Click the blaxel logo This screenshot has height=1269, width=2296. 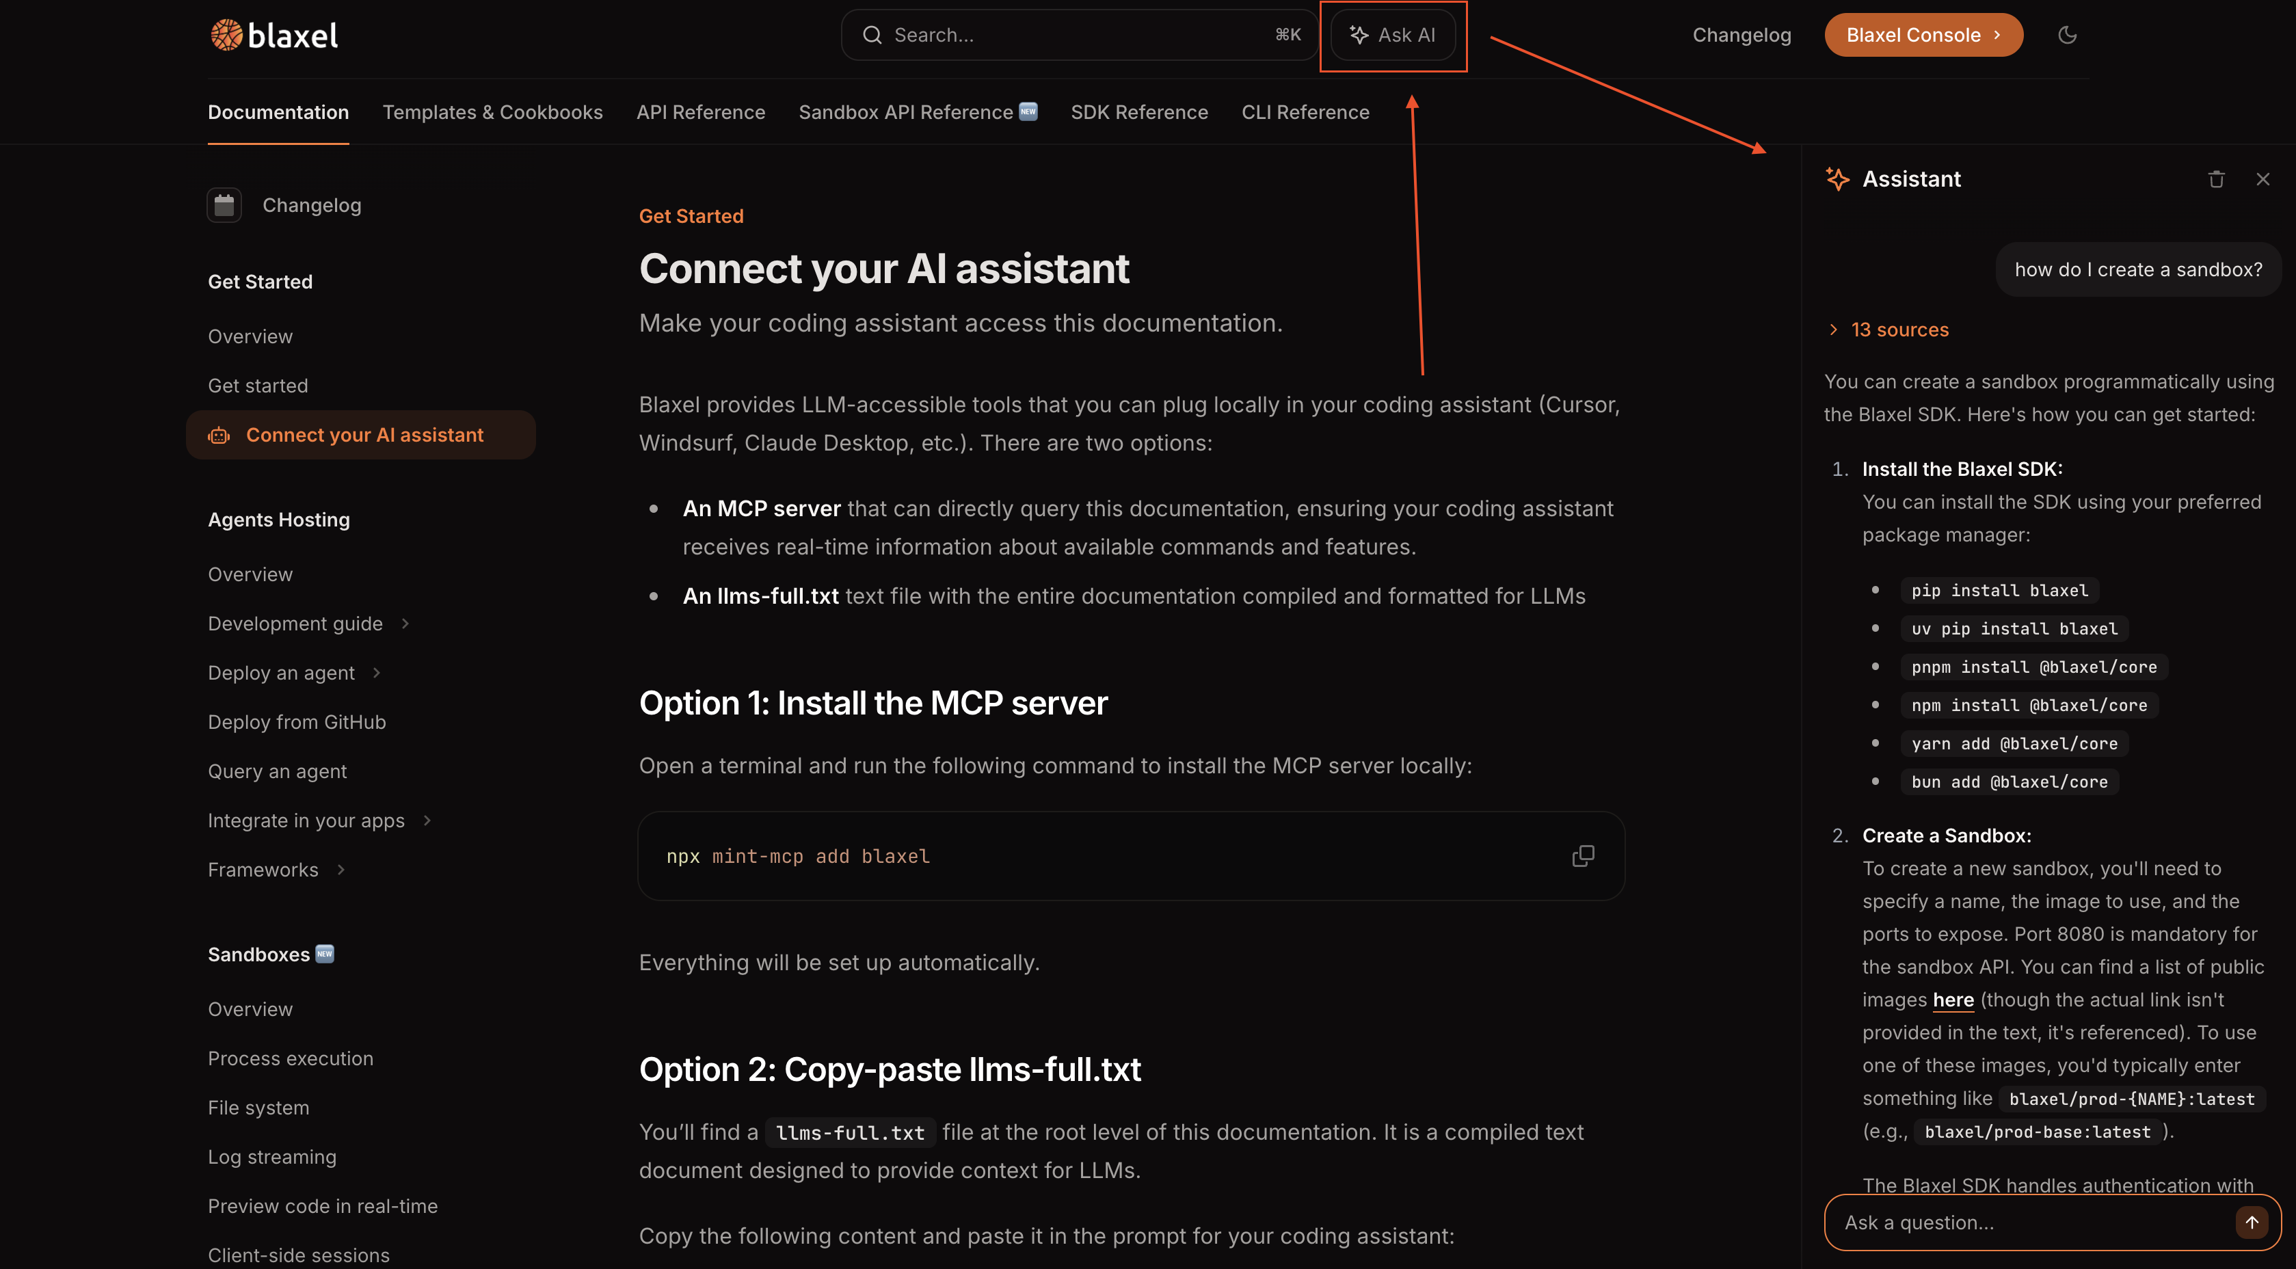coord(273,35)
